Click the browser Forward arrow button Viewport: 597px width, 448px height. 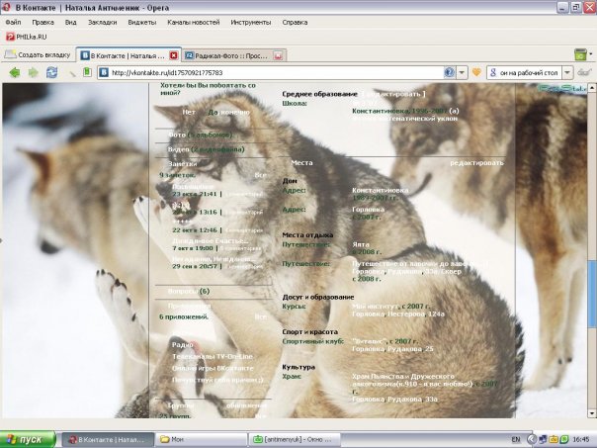coord(33,72)
